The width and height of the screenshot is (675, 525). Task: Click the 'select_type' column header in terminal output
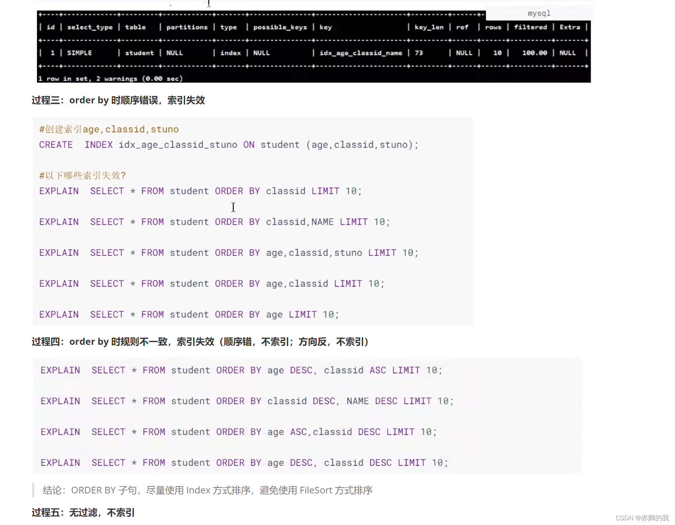[x=90, y=27]
